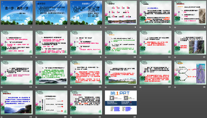This screenshot has width=207, height=118.
Task: Select slide 6 thumbnail with mountain painting
Action: pyautogui.click(x=190, y=13)
